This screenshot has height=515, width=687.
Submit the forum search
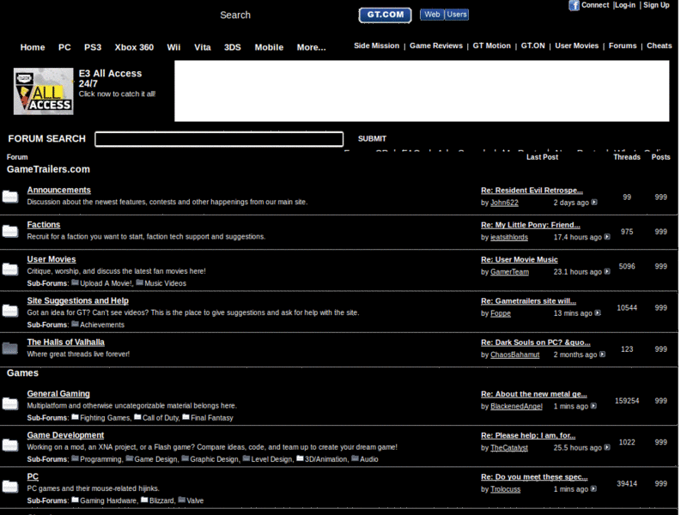(372, 139)
